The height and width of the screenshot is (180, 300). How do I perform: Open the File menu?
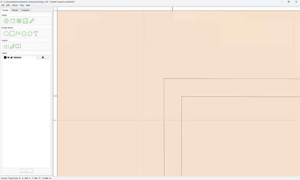[3, 5]
